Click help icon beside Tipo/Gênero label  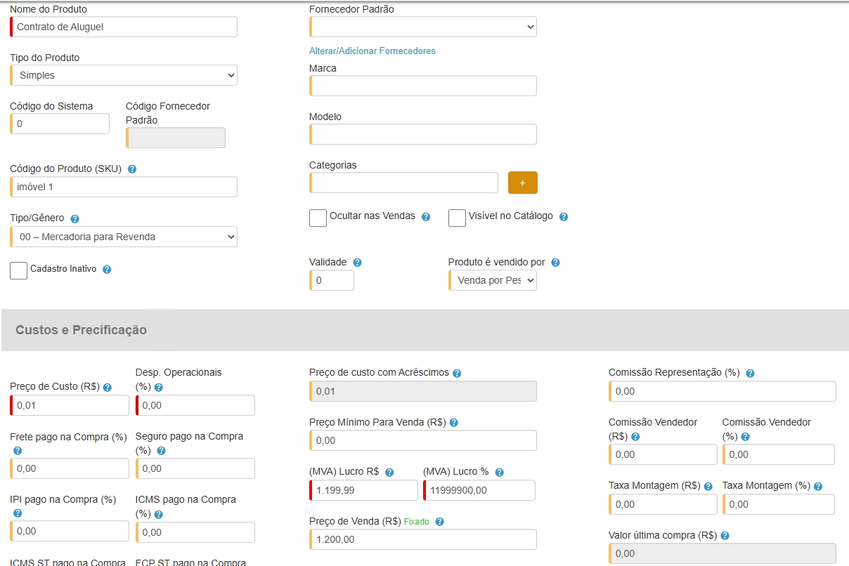(75, 219)
